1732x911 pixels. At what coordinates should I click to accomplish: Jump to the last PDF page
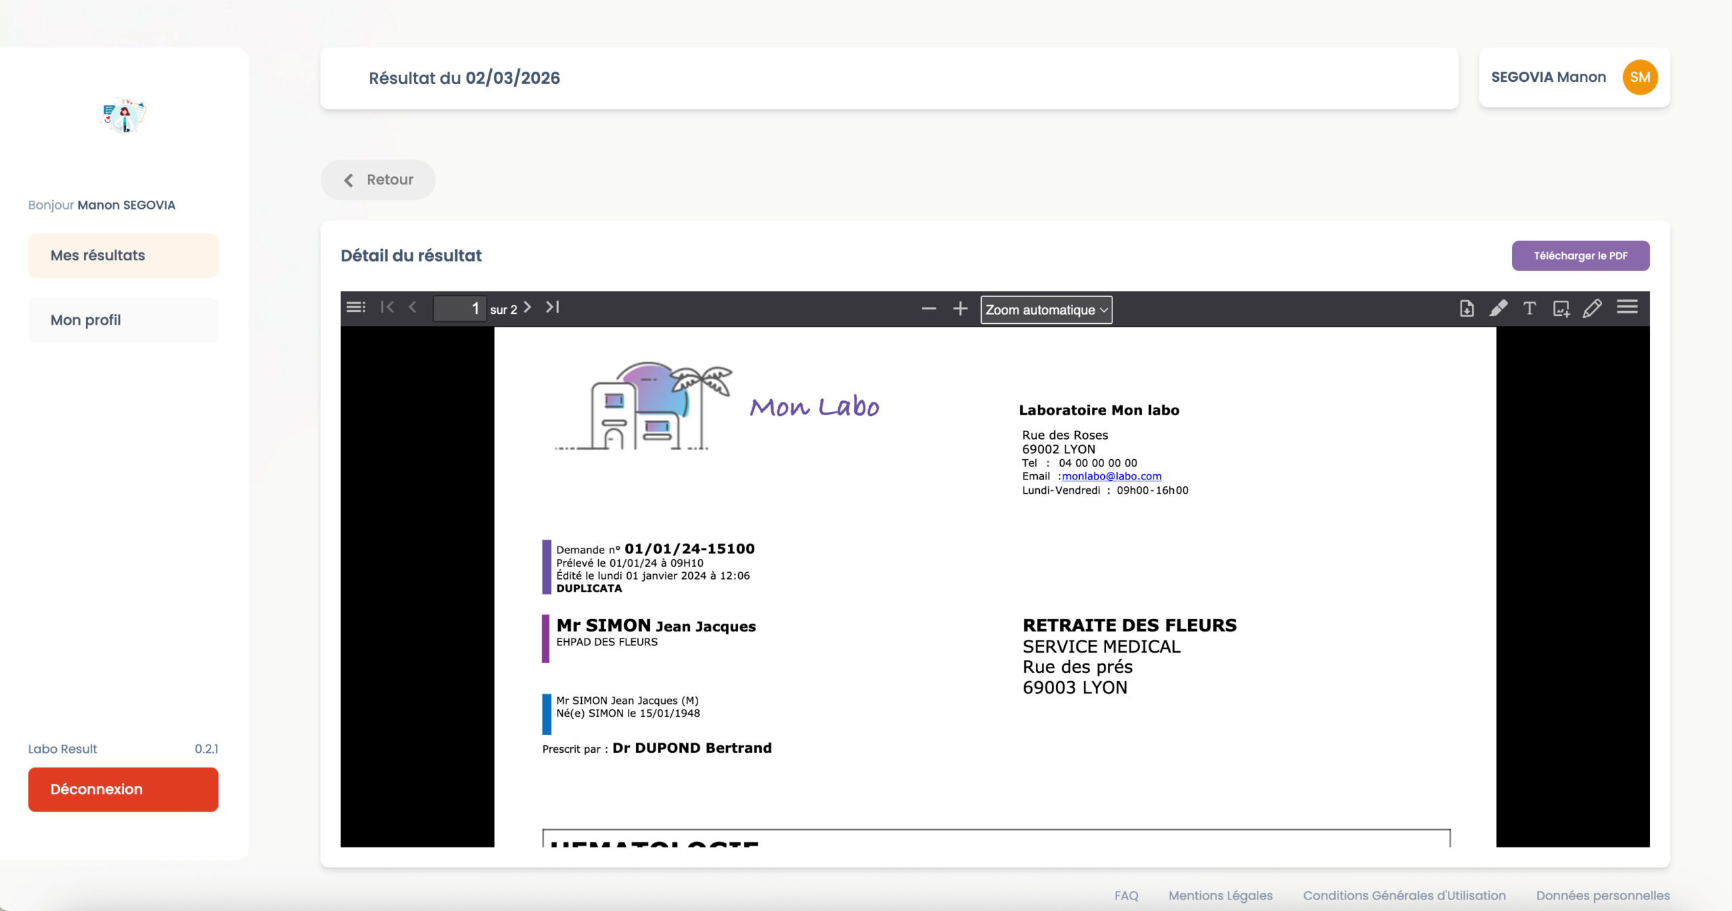click(x=553, y=308)
